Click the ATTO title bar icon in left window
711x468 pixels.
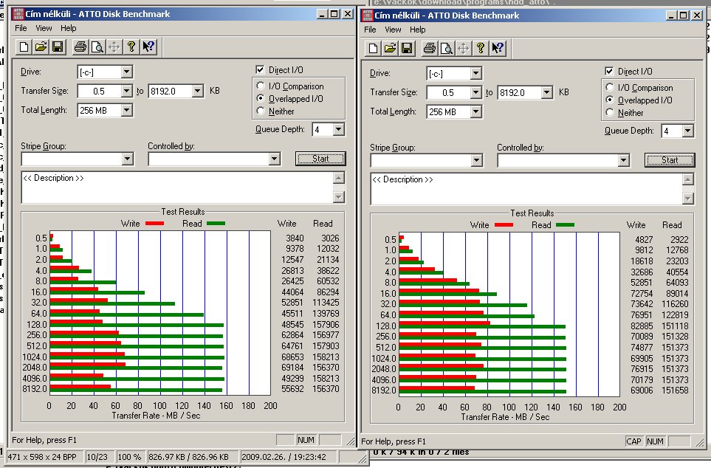18,14
